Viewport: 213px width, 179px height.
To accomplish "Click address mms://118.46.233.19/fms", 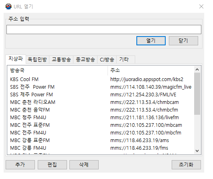I will (x=139, y=148).
